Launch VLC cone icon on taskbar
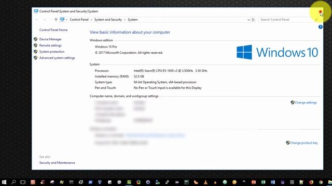The height and width of the screenshot is (186, 332). pos(205,182)
